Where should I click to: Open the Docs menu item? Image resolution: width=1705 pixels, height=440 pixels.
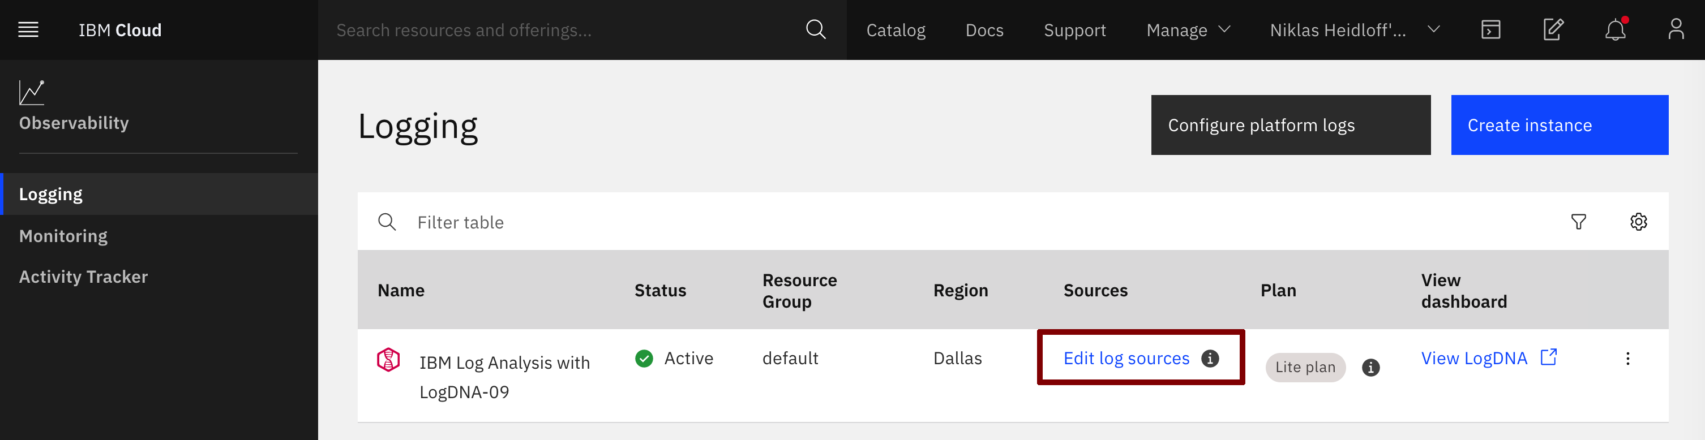click(x=984, y=31)
